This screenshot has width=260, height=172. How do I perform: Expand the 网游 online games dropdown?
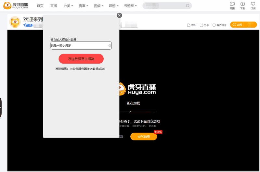[x=113, y=6]
